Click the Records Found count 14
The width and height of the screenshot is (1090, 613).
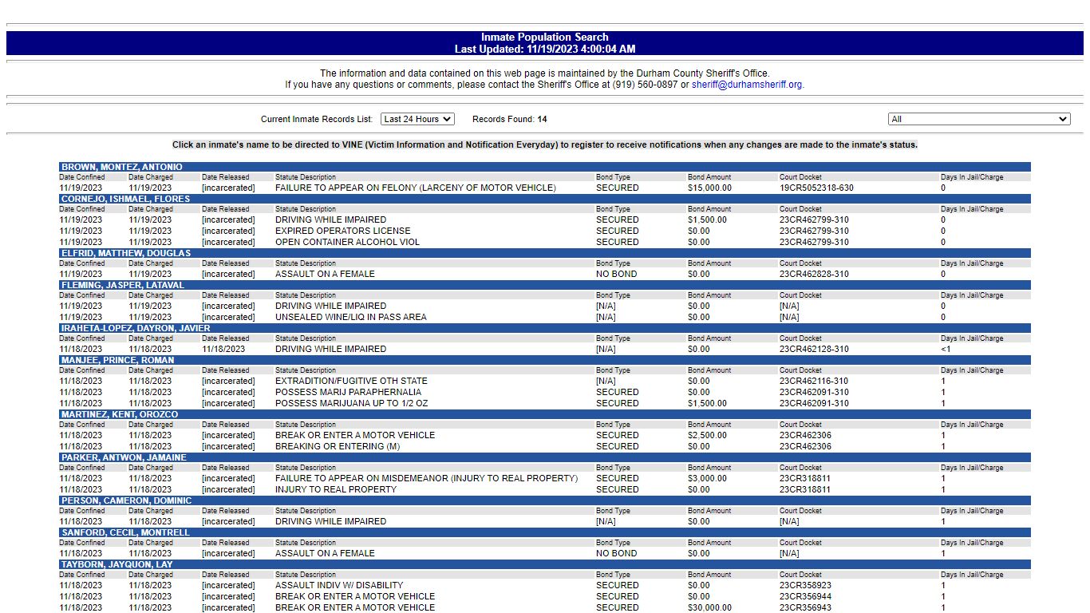[x=542, y=120]
